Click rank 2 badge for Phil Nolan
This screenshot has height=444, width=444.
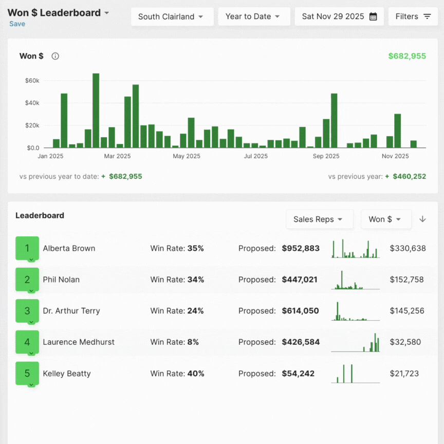point(27,280)
